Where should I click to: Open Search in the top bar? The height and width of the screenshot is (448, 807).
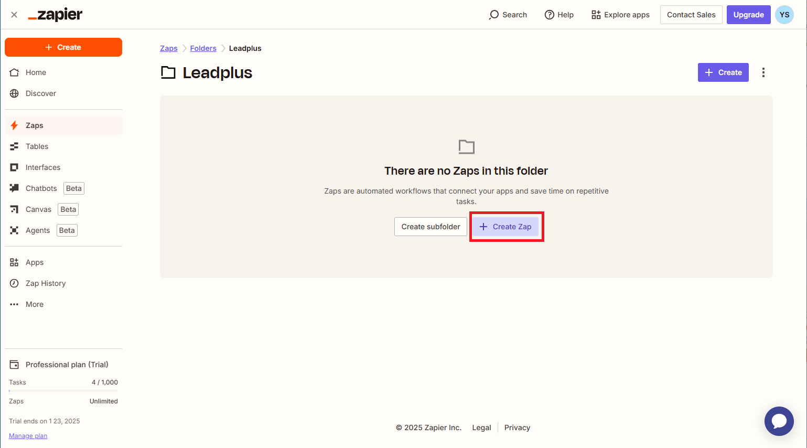coord(508,15)
